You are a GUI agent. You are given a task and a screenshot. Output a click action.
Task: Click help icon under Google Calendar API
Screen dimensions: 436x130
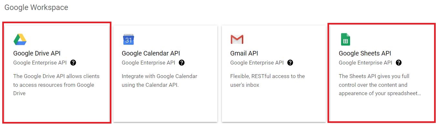click(182, 63)
